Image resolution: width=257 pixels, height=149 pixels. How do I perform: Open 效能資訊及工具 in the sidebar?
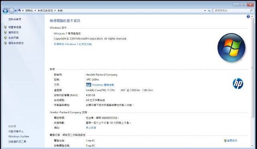point(17,141)
